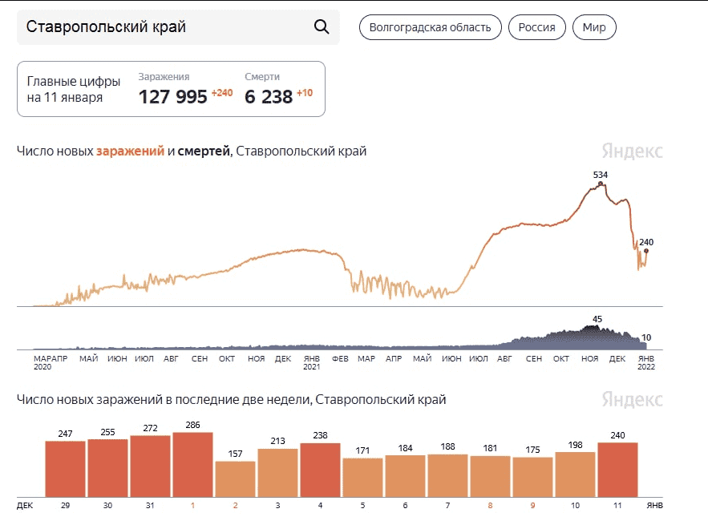Click the Яндекс watermark on top chart
708x529 pixels.
[x=632, y=151]
